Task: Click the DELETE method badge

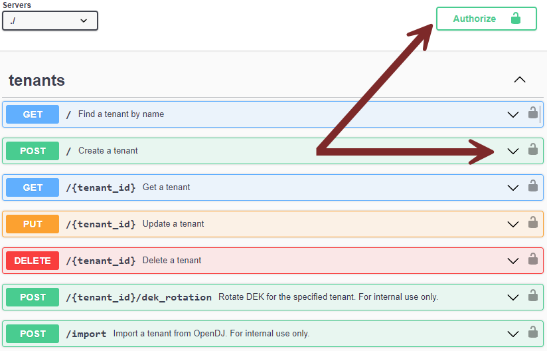Action: pos(33,261)
